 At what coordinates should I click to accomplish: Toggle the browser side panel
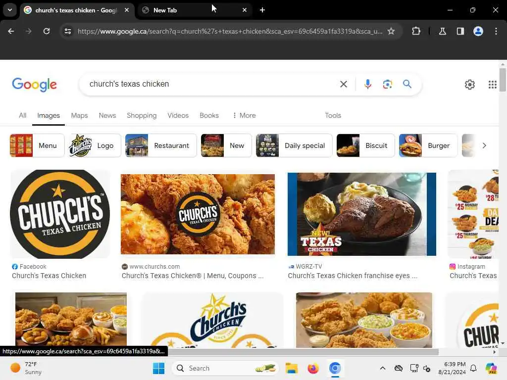coord(460,31)
